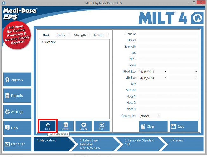Click the Settings gear icon
This screenshot has height=159, width=207.
[7, 112]
